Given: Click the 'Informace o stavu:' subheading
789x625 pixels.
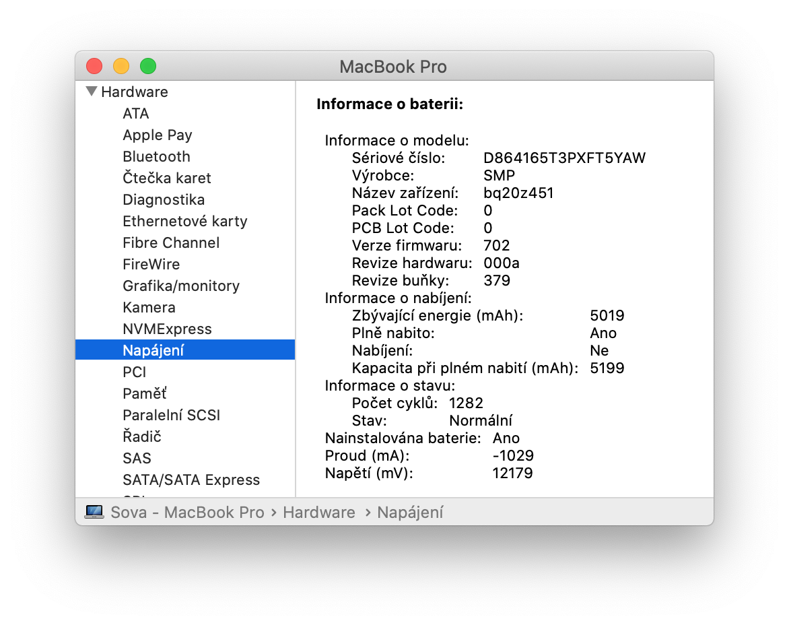Looking at the screenshot, I should point(390,385).
